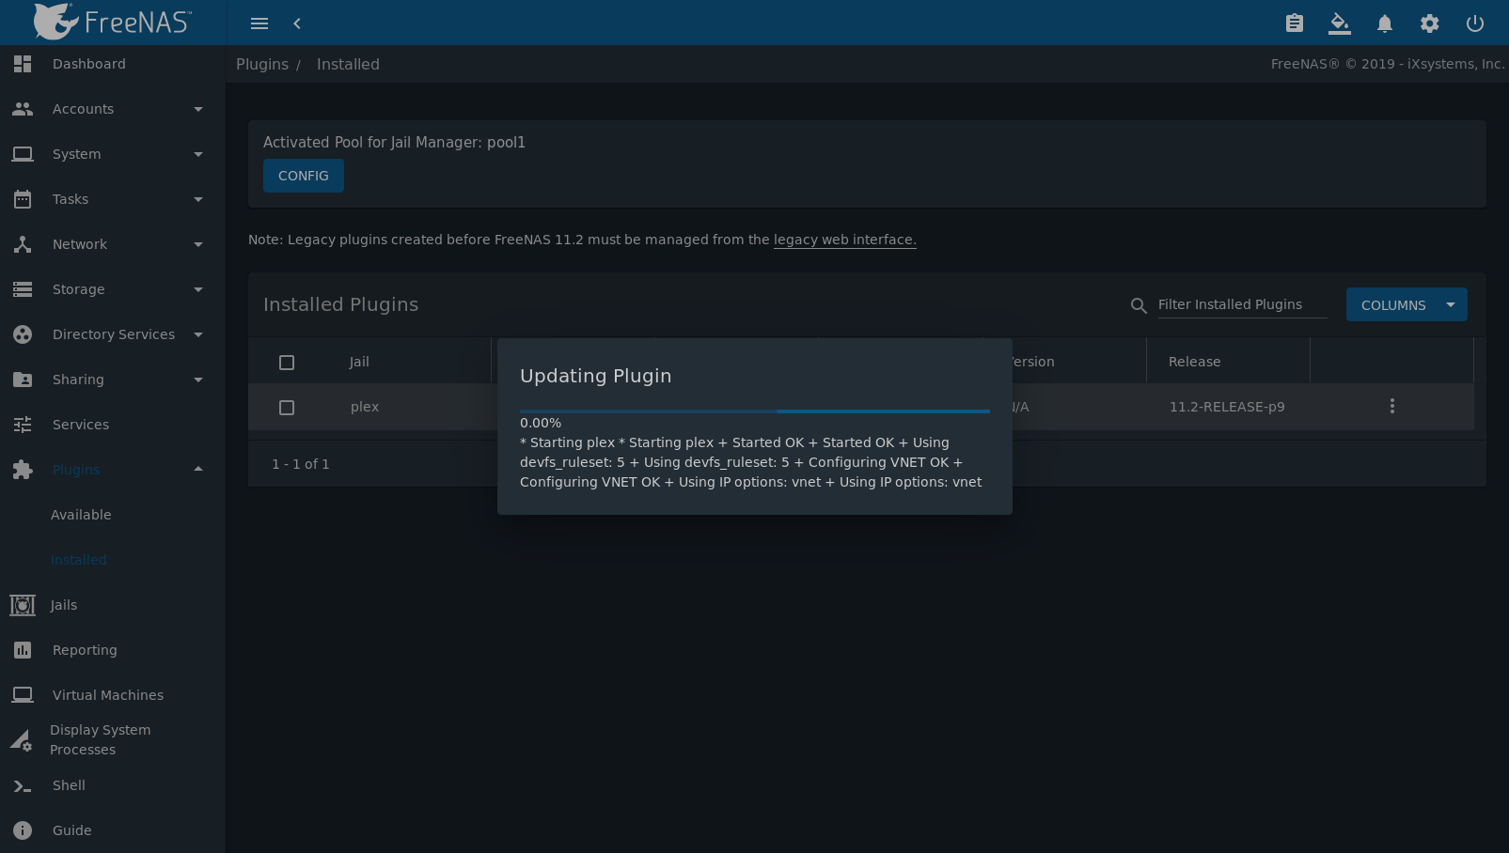Check notifications via the bell icon

click(x=1384, y=23)
